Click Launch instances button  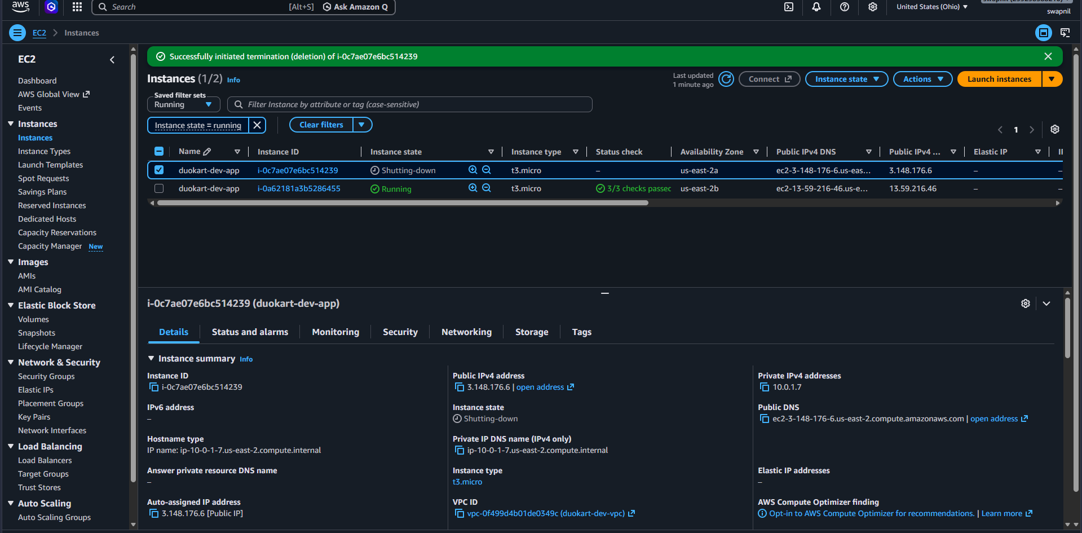click(999, 79)
